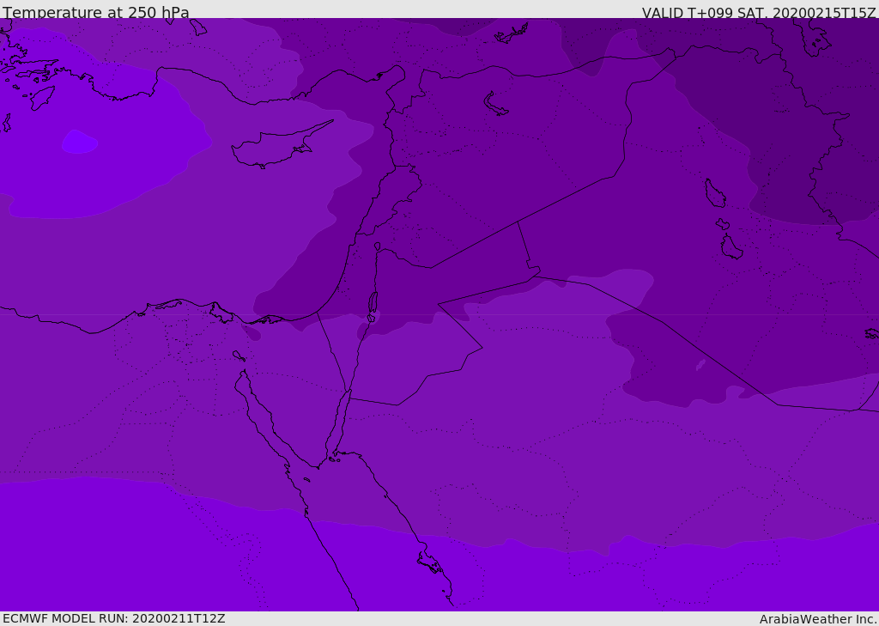Click the small light-purple temperature pocket west of Cyprus
879x626 pixels.
79,142
